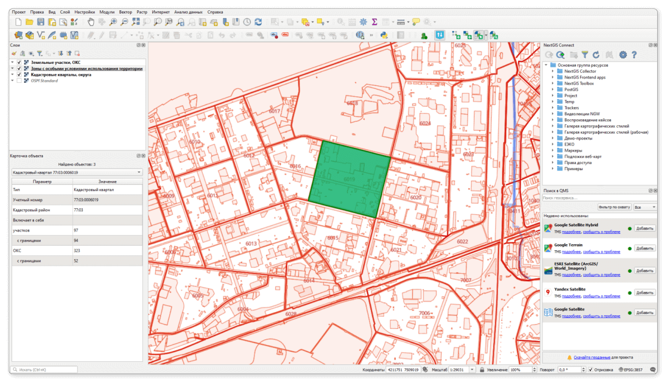Viewport: 666px width, 382px height.
Task: Open the Python console icon
Action: coord(383,35)
